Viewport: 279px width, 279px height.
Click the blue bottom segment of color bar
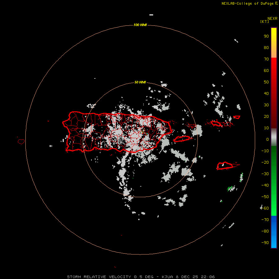274,232
